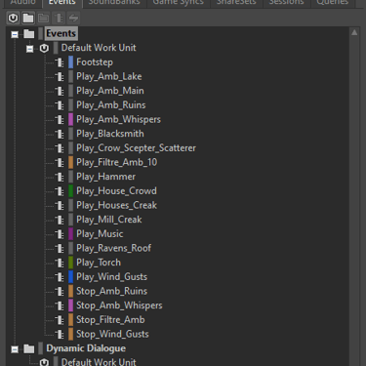Select the Play_Hammer event
The height and width of the screenshot is (366, 366).
point(105,177)
